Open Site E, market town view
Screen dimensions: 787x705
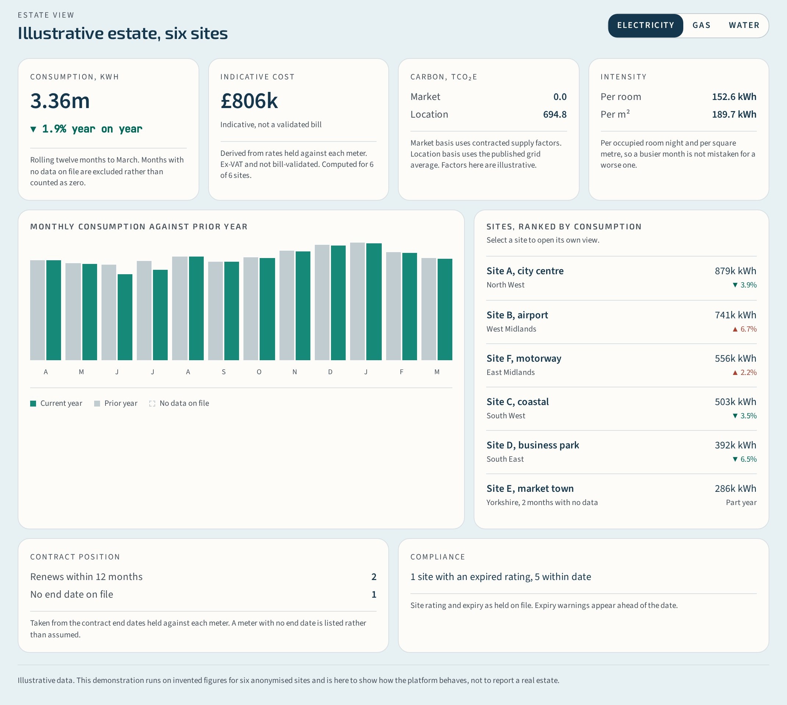(x=621, y=495)
